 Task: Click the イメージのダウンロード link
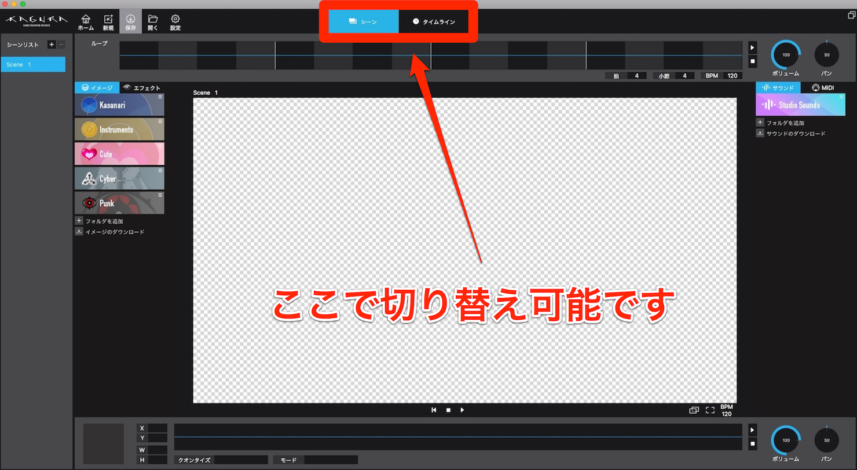click(115, 232)
